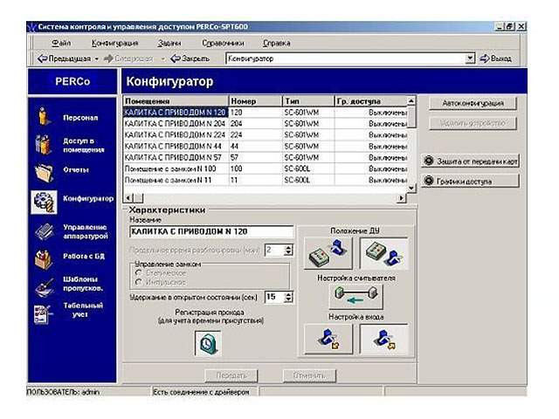Open the Задачи menu
The height and width of the screenshot is (419, 559).
[x=169, y=43]
